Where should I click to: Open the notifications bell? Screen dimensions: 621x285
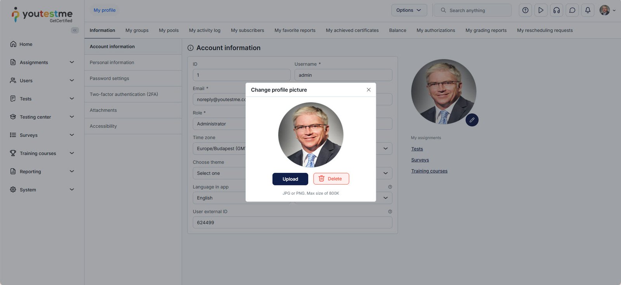pyautogui.click(x=588, y=10)
